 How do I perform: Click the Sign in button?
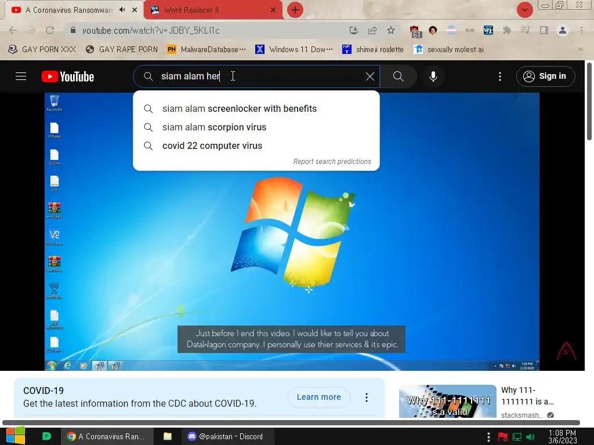pos(545,76)
